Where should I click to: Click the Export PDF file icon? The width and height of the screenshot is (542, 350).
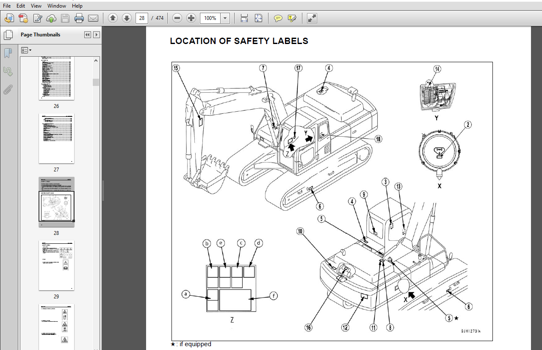point(23,18)
